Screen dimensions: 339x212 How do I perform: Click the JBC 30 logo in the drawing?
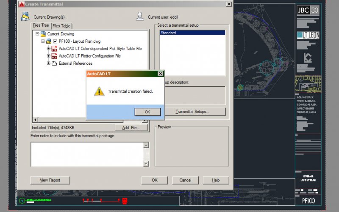308,10
